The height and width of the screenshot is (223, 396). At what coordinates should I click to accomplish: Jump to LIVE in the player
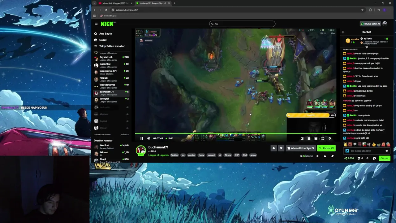169,138
